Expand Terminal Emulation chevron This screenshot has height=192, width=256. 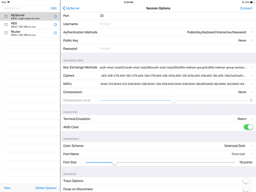tap(253, 119)
